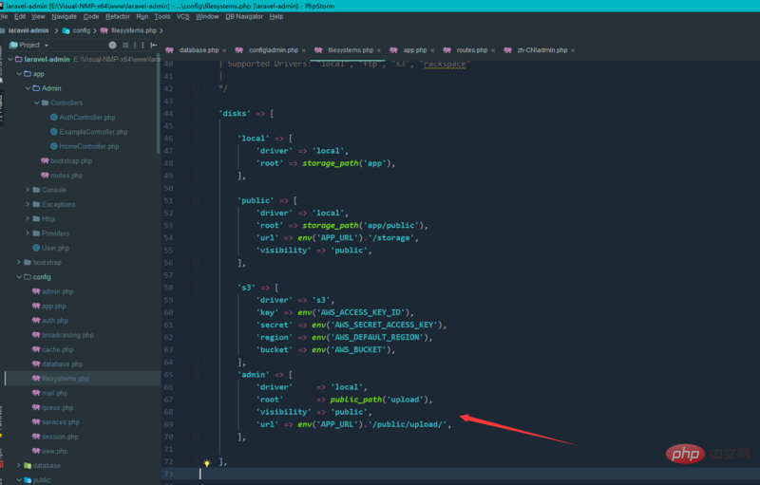
Task: Click the collapse all icon in Project panel
Action: coord(125,45)
